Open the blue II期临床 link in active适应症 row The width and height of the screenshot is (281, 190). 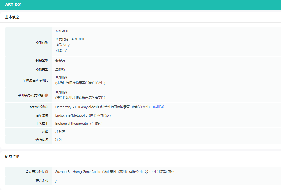[159, 107]
